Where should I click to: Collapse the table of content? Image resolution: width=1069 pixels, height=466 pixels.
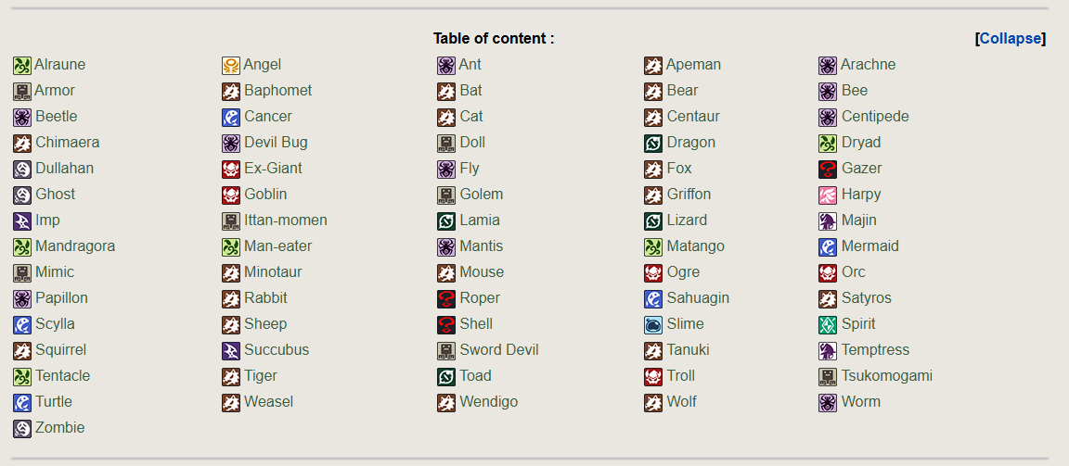click(1011, 38)
